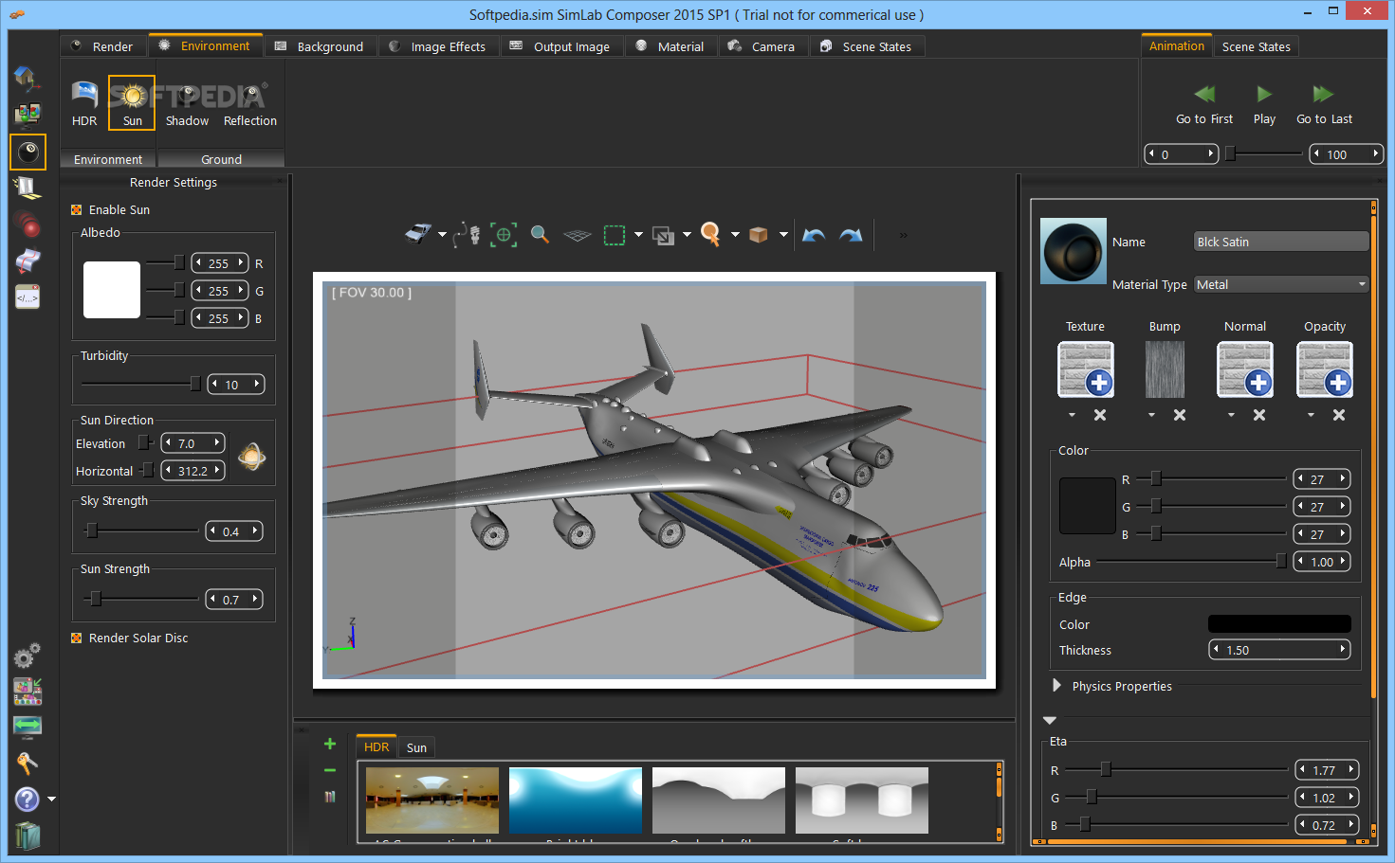Click Go to Last animation button
This screenshot has width=1395, height=863.
[x=1324, y=104]
